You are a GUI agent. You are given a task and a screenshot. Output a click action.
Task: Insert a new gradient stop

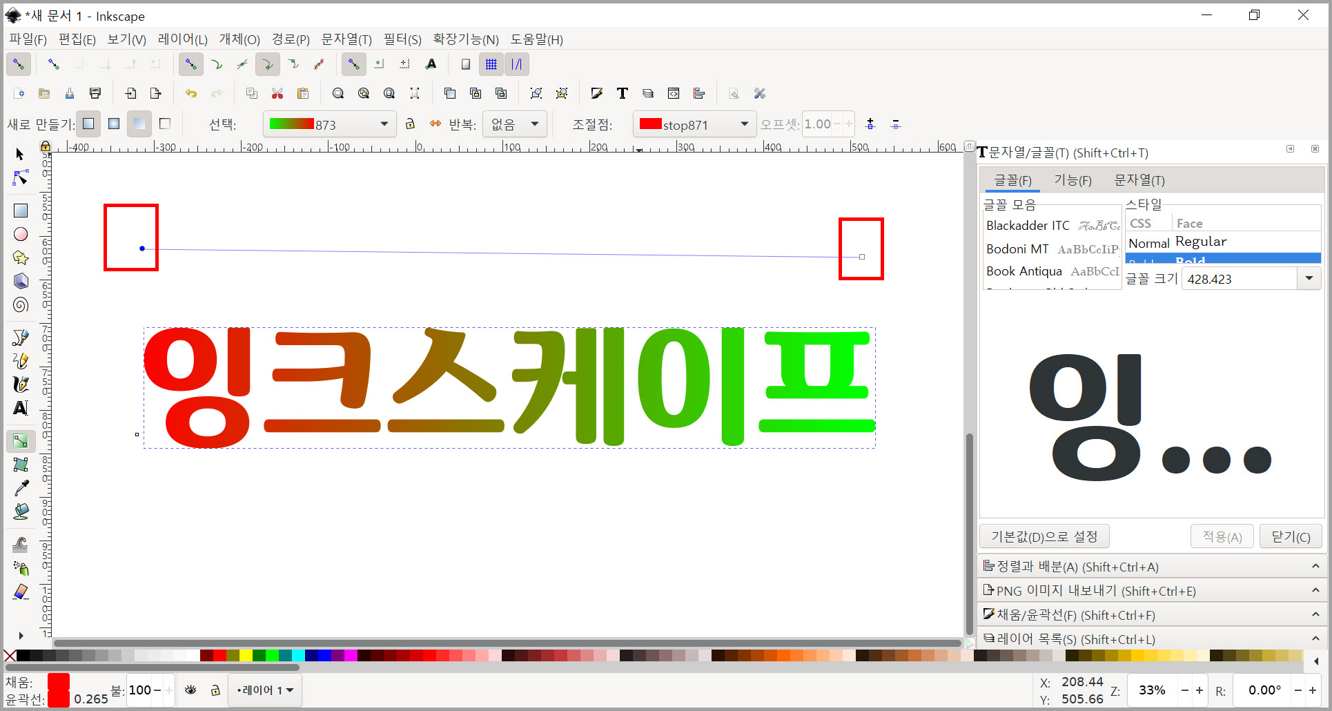870,124
